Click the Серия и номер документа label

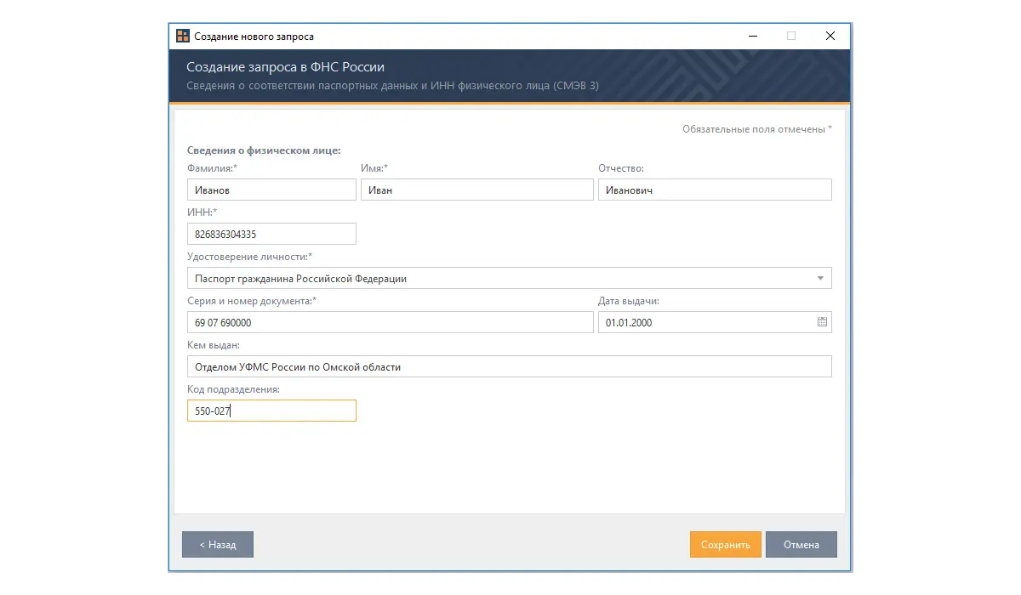coord(252,301)
